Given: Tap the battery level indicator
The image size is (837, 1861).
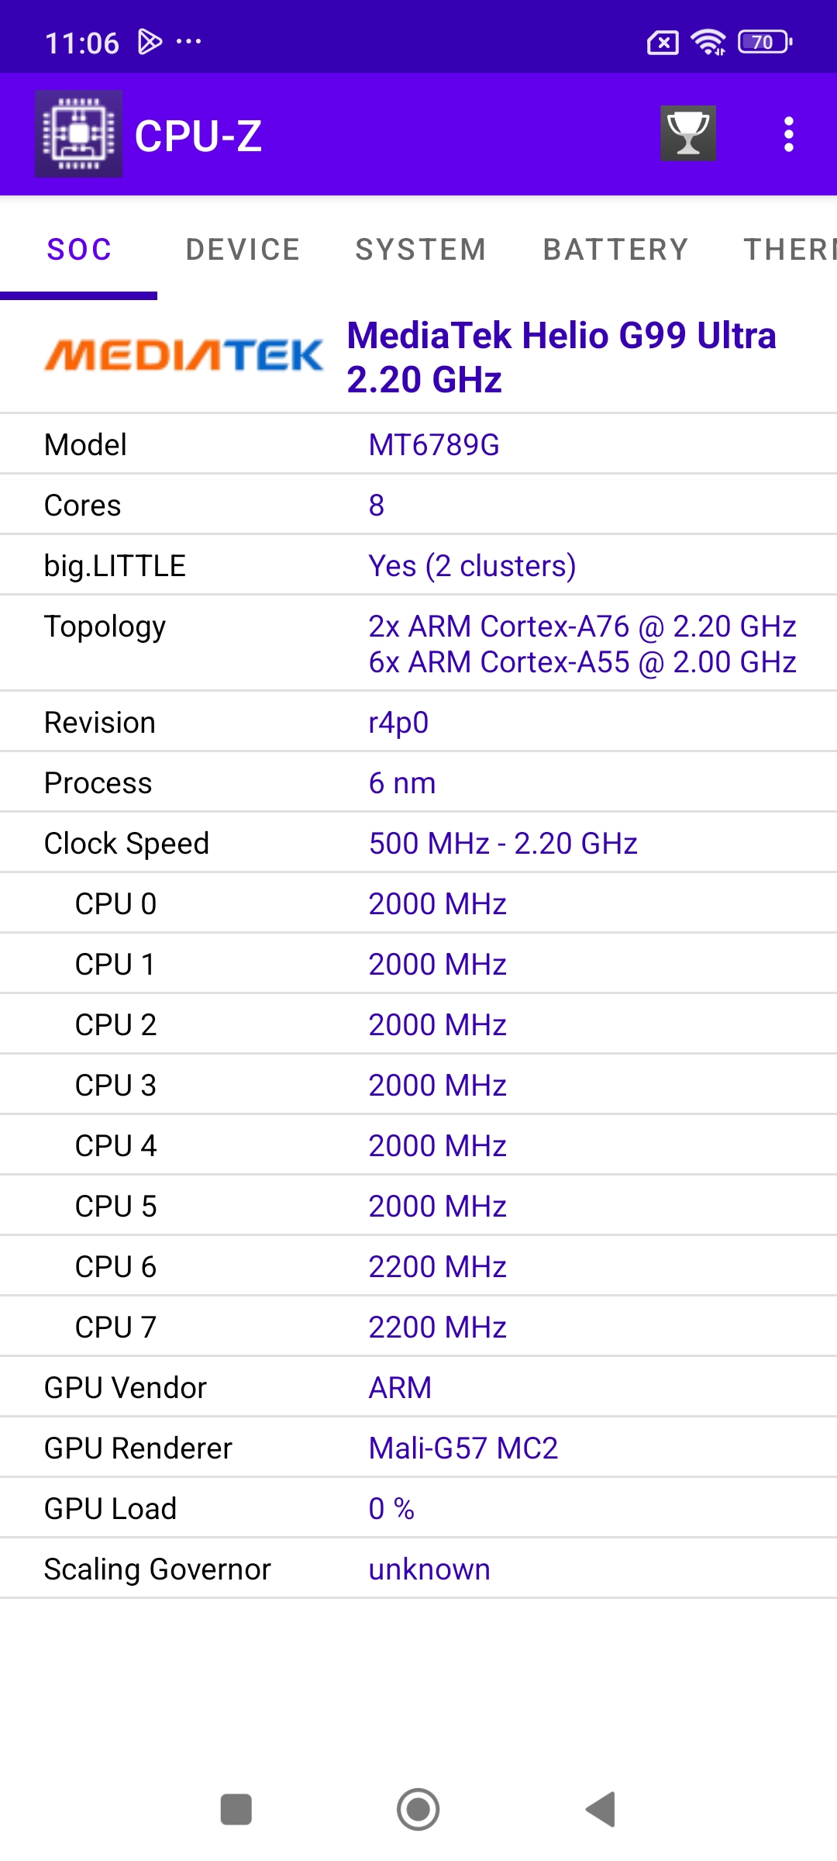Looking at the screenshot, I should coord(764,42).
